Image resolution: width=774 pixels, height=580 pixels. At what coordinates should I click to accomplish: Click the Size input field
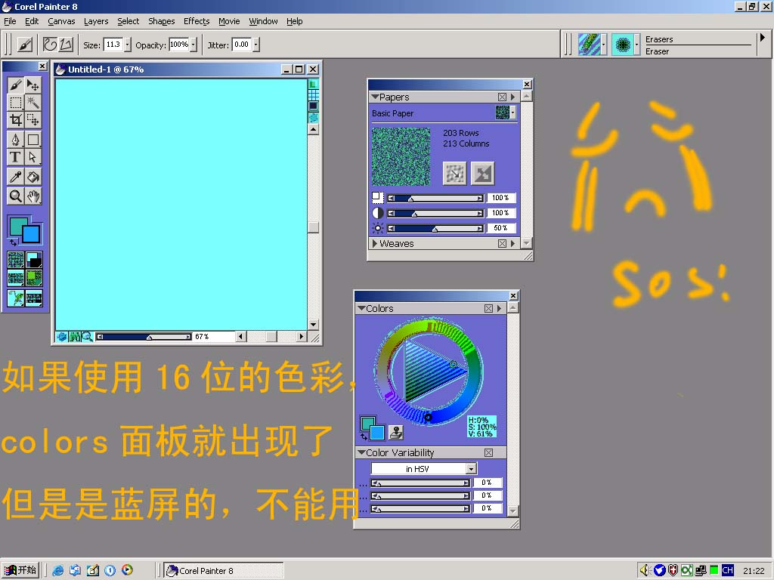pyautogui.click(x=113, y=45)
